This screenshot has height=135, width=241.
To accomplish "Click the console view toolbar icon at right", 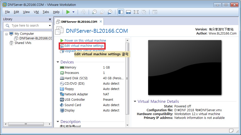I will click(155, 12).
